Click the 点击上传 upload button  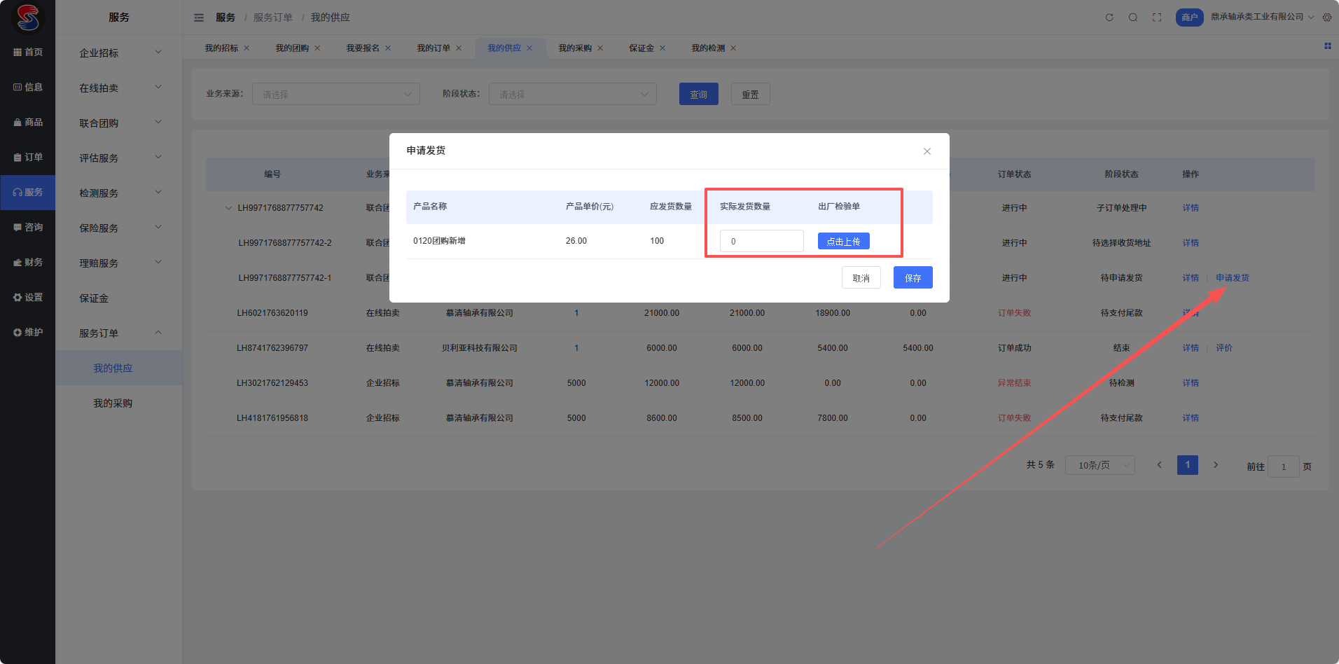coord(843,242)
